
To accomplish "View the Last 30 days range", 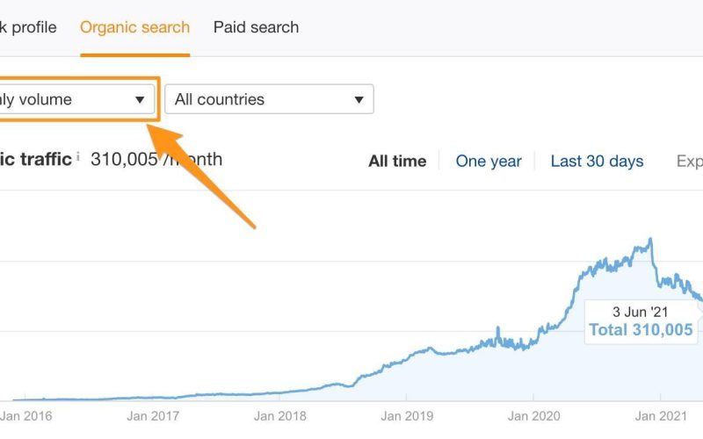I will [598, 161].
